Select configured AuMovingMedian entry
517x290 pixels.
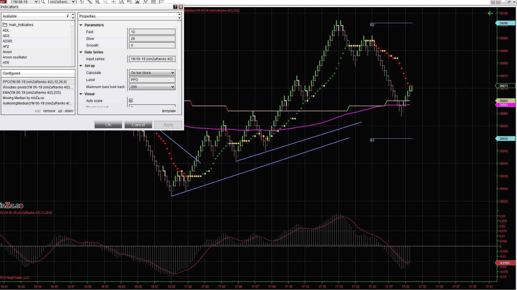point(38,103)
